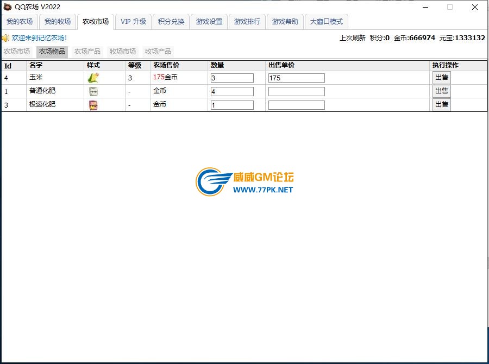Sell 玉米 with its 出售 button
Image resolution: width=489 pixels, height=364 pixels.
coord(442,77)
